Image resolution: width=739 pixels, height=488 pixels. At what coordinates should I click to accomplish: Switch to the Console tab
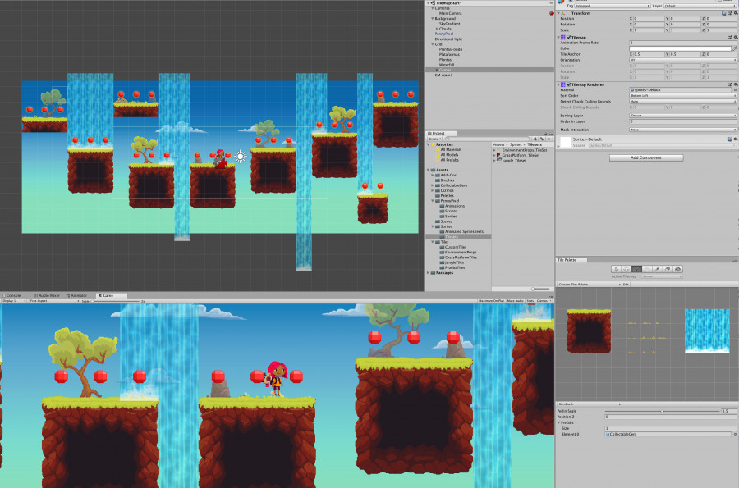coord(12,295)
